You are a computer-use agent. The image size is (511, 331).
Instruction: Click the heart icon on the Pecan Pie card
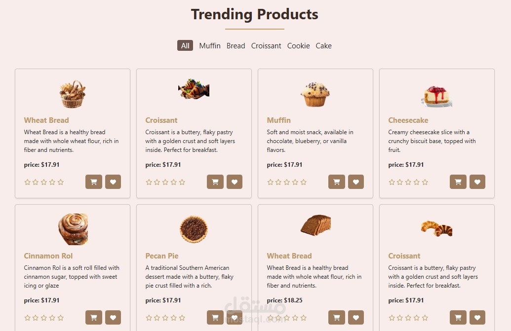[x=235, y=318]
